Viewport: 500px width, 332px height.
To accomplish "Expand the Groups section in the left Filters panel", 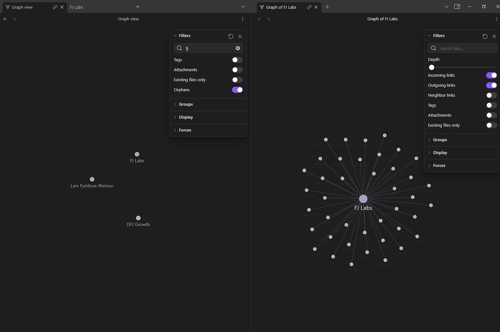I will click(185, 104).
